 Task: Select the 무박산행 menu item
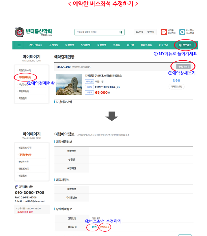pyautogui.click(x=70, y=45)
